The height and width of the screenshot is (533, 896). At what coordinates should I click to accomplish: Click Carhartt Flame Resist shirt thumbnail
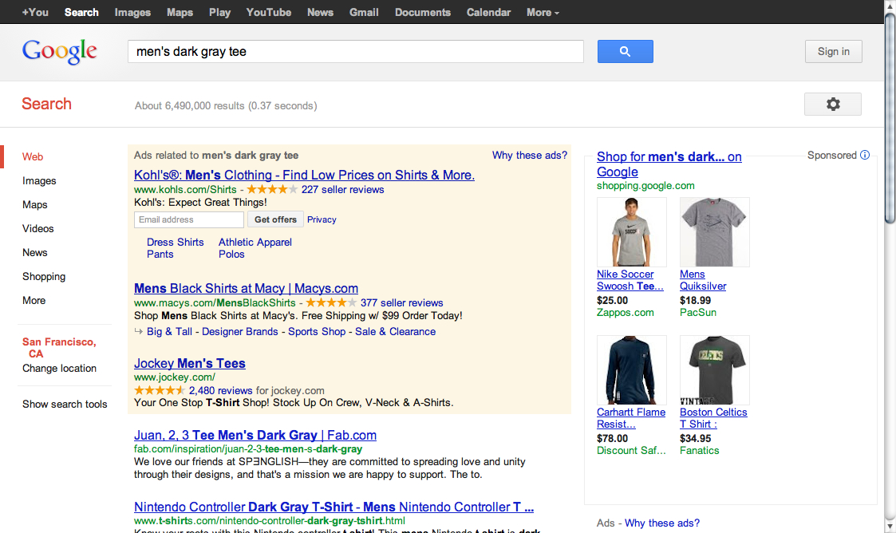(x=631, y=370)
